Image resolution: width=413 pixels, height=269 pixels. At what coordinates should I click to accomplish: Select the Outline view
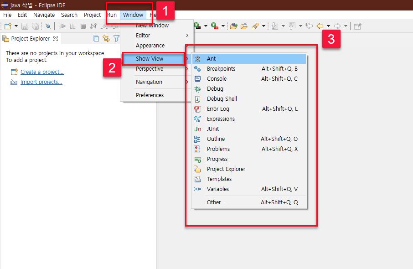tap(249, 139)
